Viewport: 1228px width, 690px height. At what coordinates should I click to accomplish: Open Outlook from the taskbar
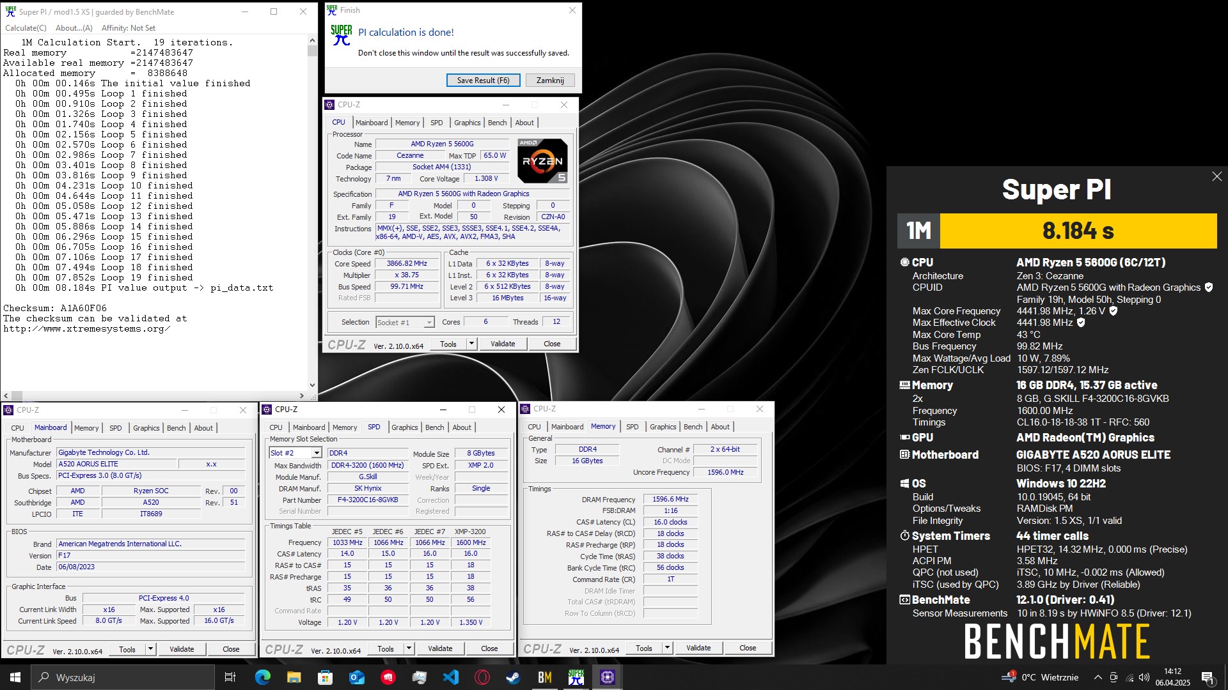(x=356, y=677)
